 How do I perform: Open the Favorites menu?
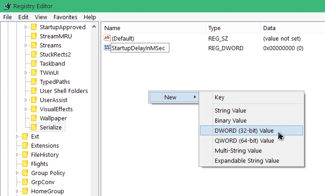tap(65, 17)
